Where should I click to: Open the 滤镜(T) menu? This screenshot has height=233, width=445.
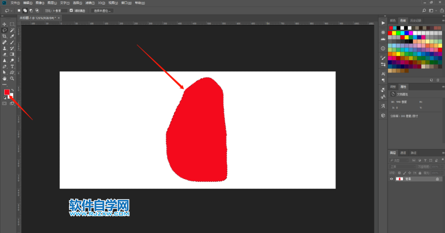(x=90, y=3)
